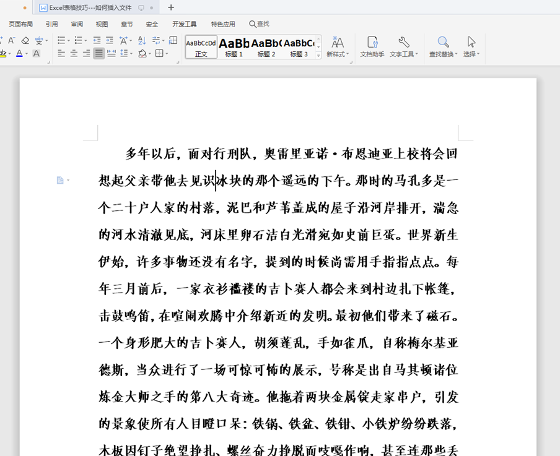Open the Document Assistant (文档助手)
Viewport: 560px width, 456px height.
click(x=372, y=46)
